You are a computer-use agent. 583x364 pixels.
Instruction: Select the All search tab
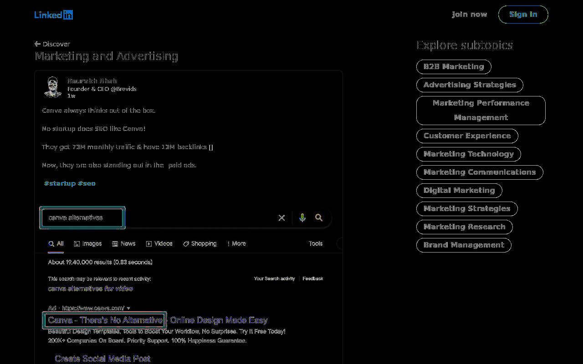(56, 244)
